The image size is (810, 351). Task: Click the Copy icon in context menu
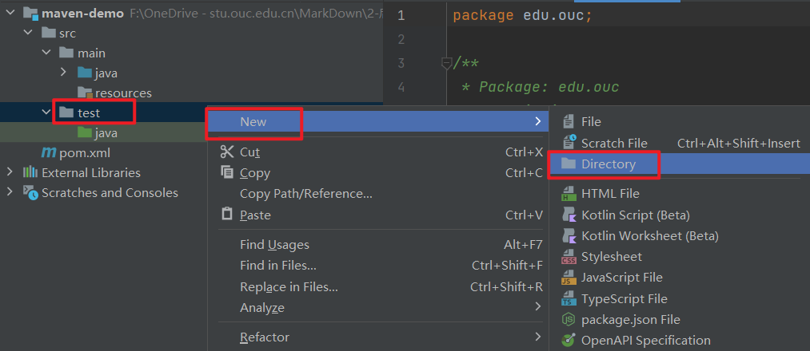tap(227, 172)
